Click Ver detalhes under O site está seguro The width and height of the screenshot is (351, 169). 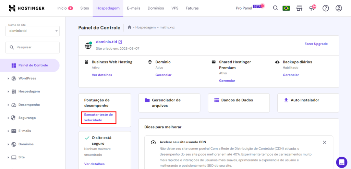[x=94, y=164]
